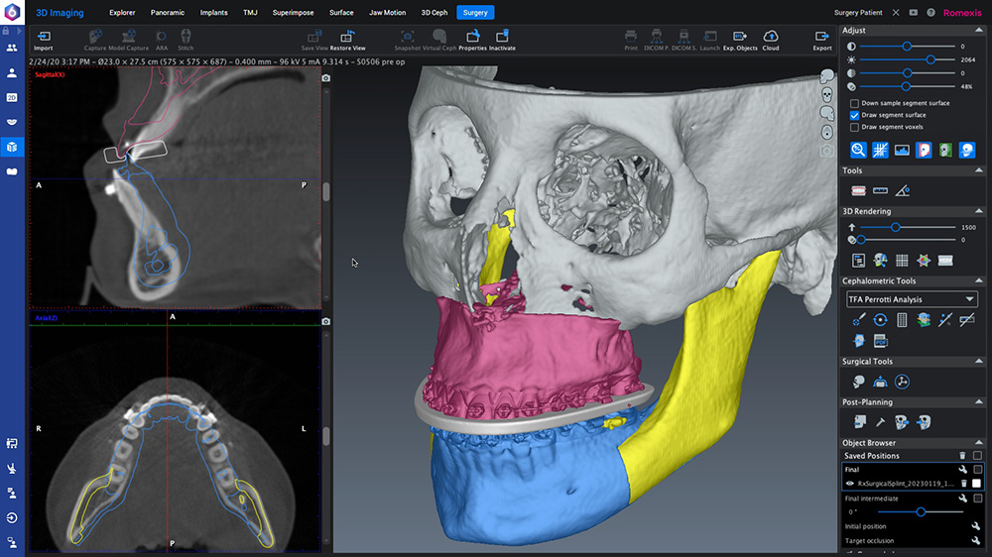Screen dimensions: 992x557
Task: Select the angle measurement tool
Action: click(903, 190)
